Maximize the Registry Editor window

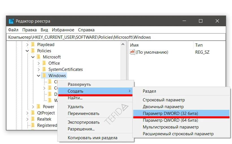click(201, 21)
